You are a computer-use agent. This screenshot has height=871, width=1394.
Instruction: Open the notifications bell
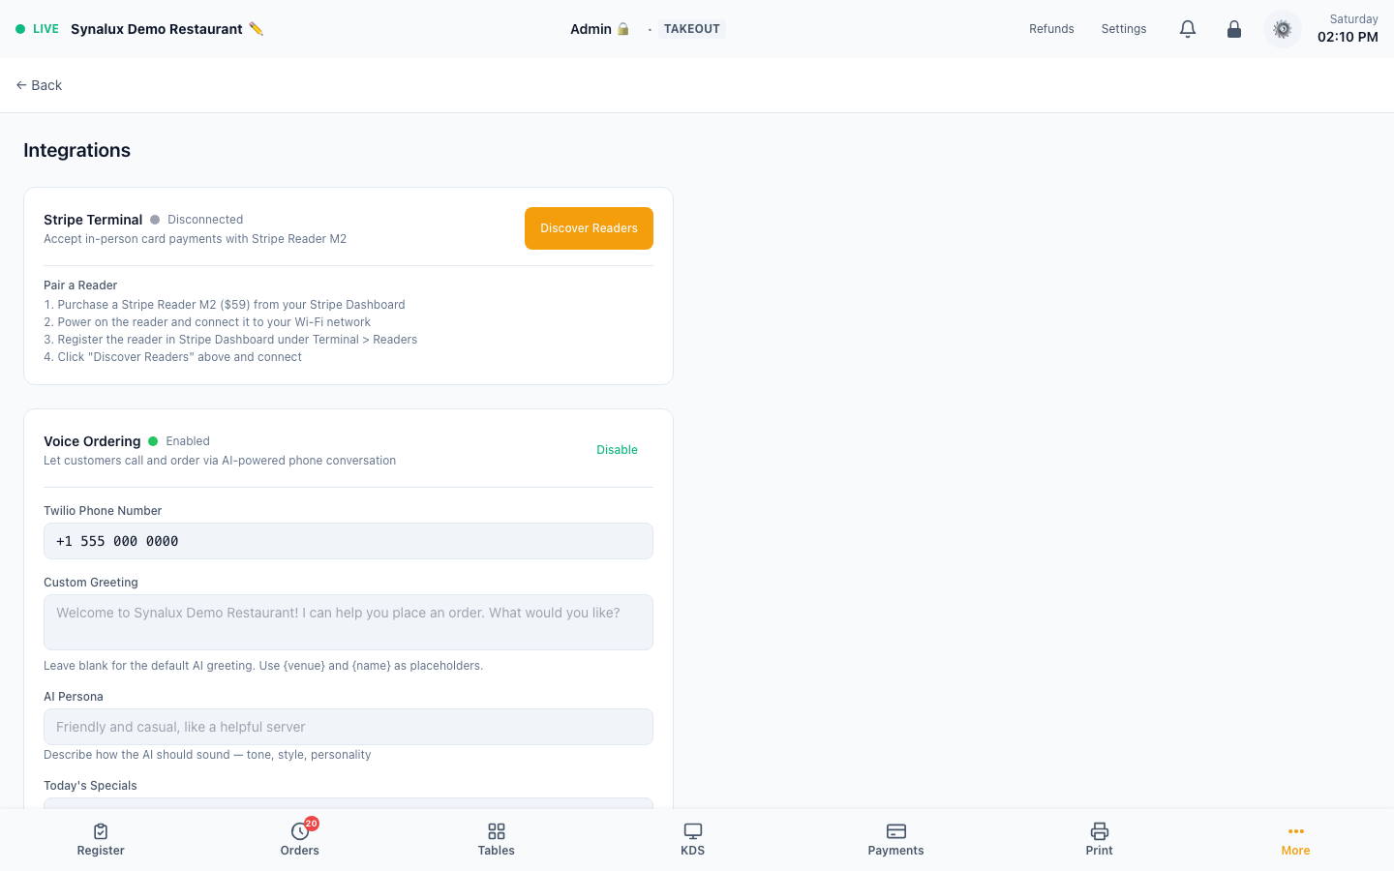pos(1188,29)
